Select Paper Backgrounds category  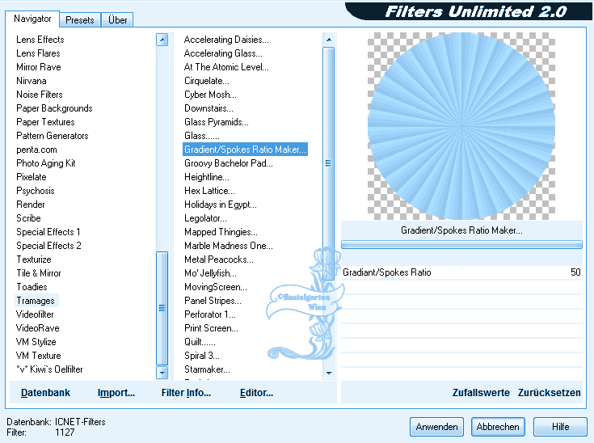(54, 108)
